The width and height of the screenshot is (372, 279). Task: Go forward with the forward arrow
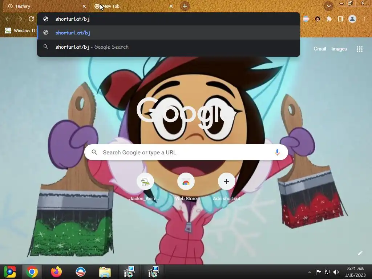point(20,19)
